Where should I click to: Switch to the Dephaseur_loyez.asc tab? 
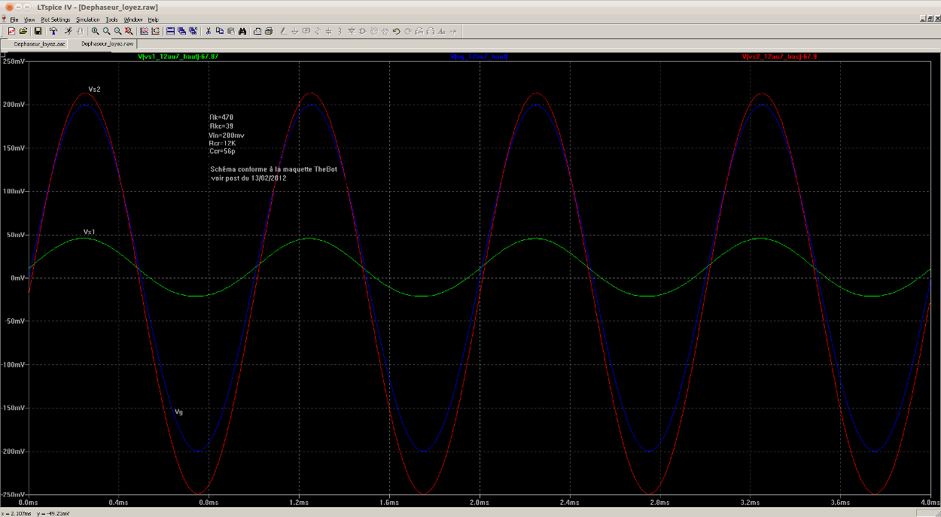tap(35, 44)
